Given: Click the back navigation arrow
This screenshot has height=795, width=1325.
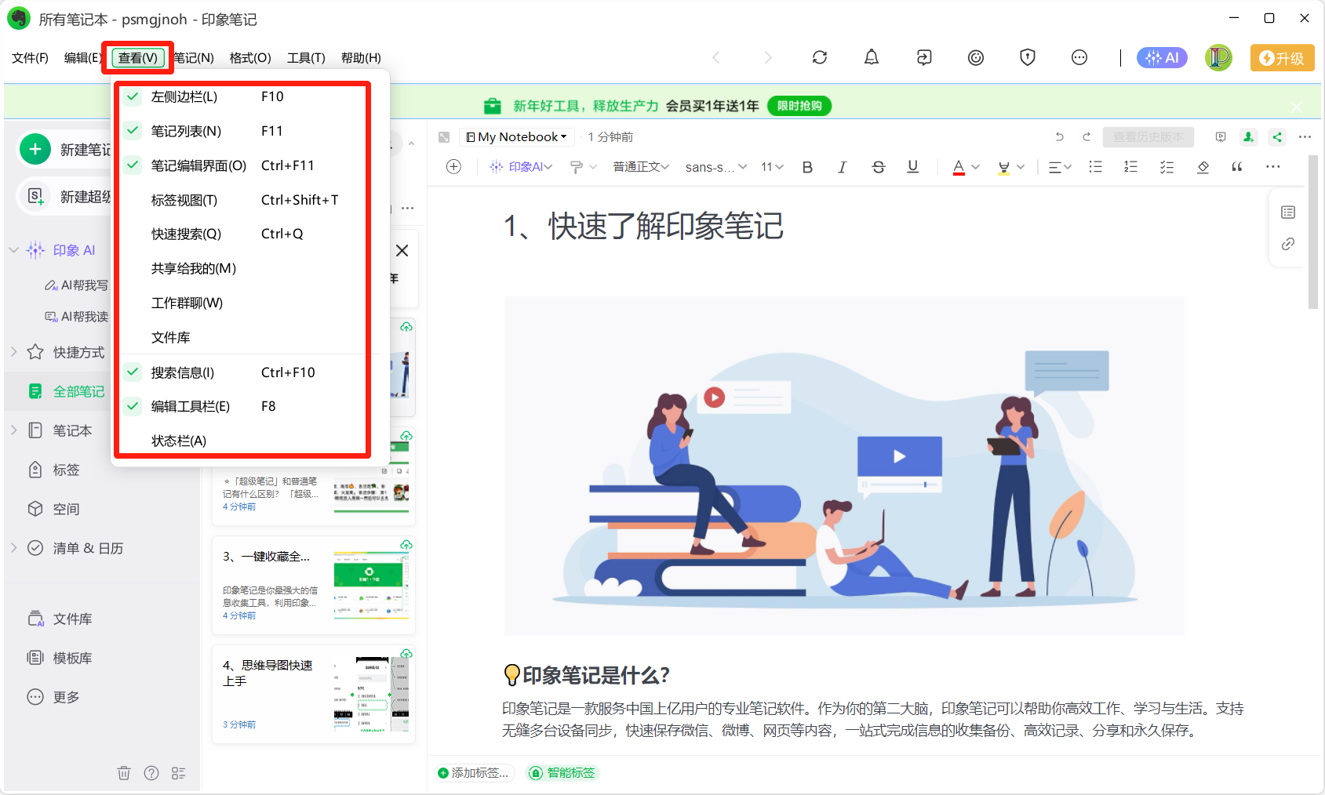Looking at the screenshot, I should tap(715, 57).
